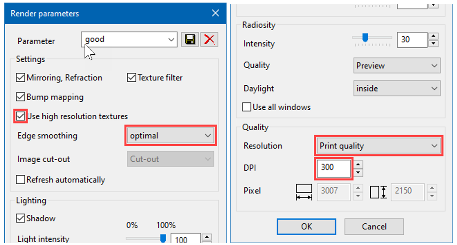Enable Refresh automatically

tap(20, 180)
